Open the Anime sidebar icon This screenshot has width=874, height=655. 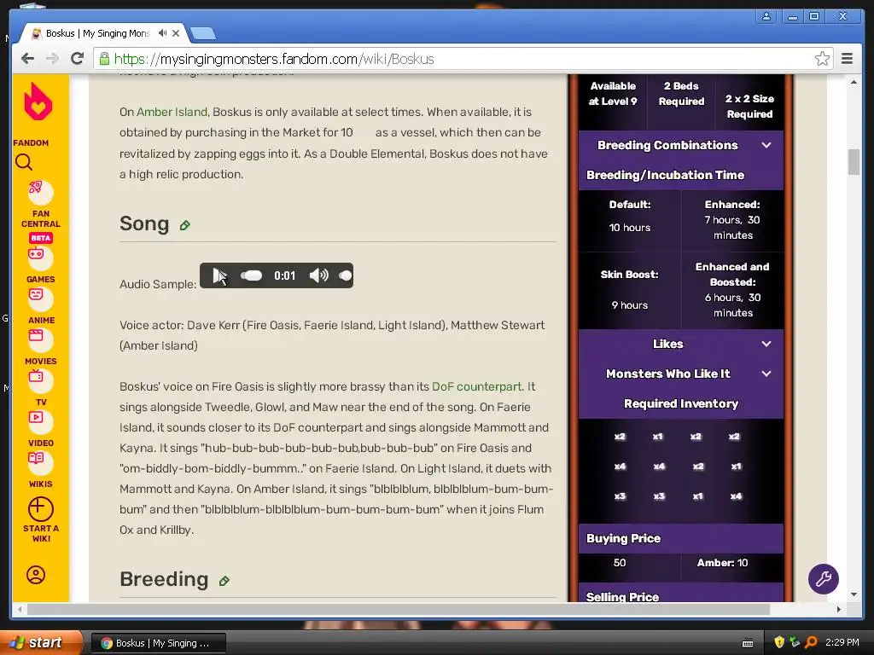pos(40,299)
